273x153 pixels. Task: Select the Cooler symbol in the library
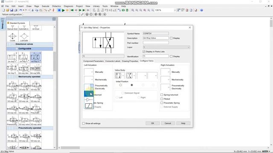point(12,37)
